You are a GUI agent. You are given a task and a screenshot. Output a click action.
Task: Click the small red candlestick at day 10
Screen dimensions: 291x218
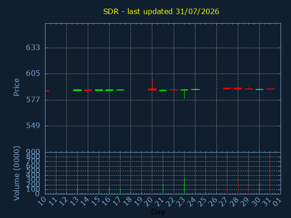click(47, 91)
